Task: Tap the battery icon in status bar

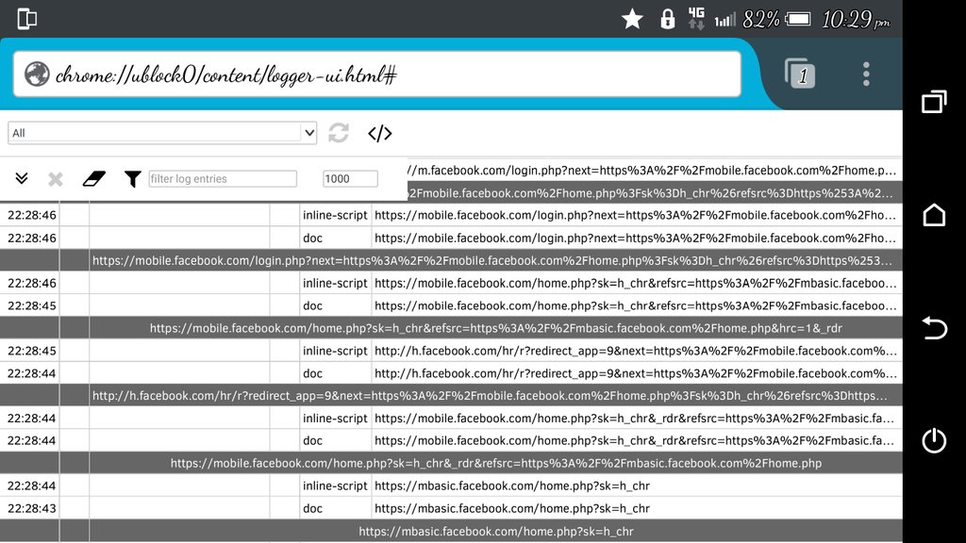Action: click(798, 19)
